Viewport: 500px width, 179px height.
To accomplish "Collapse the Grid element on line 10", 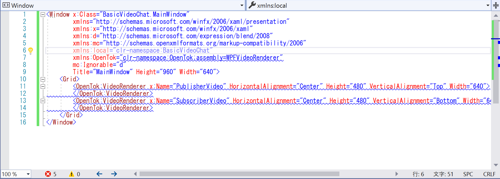I will coord(43,79).
